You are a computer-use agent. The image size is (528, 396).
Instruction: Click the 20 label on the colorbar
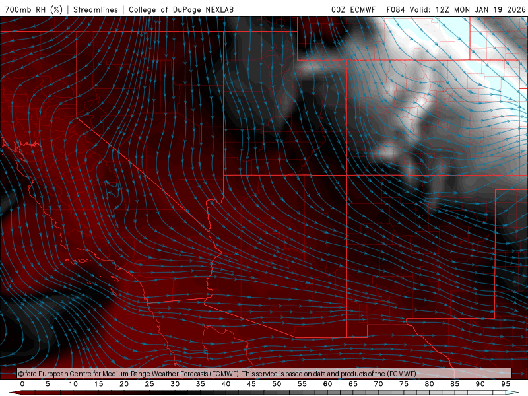pos(124,384)
